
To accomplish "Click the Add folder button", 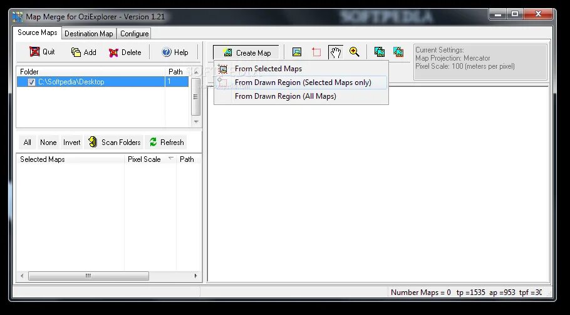I will point(83,52).
